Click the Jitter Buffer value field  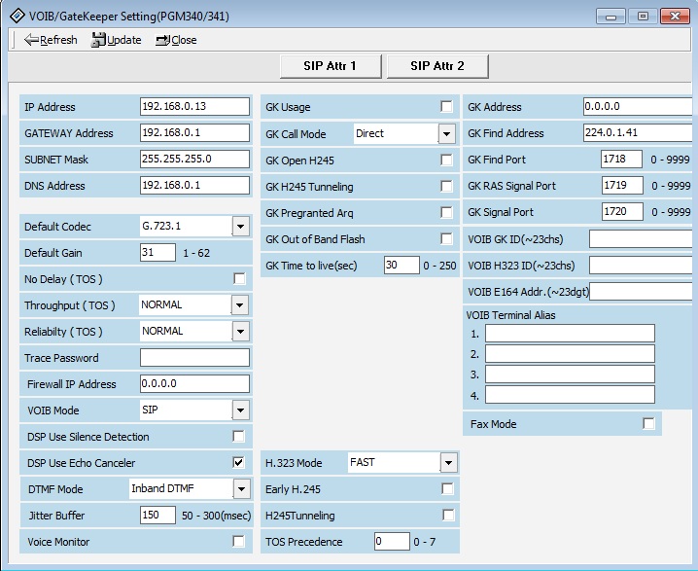point(157,516)
